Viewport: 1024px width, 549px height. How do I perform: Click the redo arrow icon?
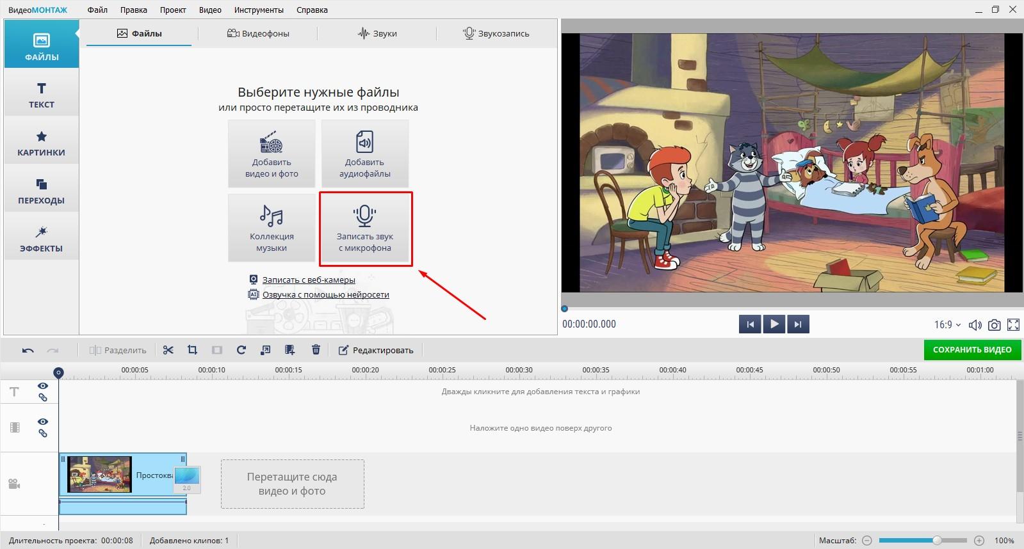coord(53,350)
